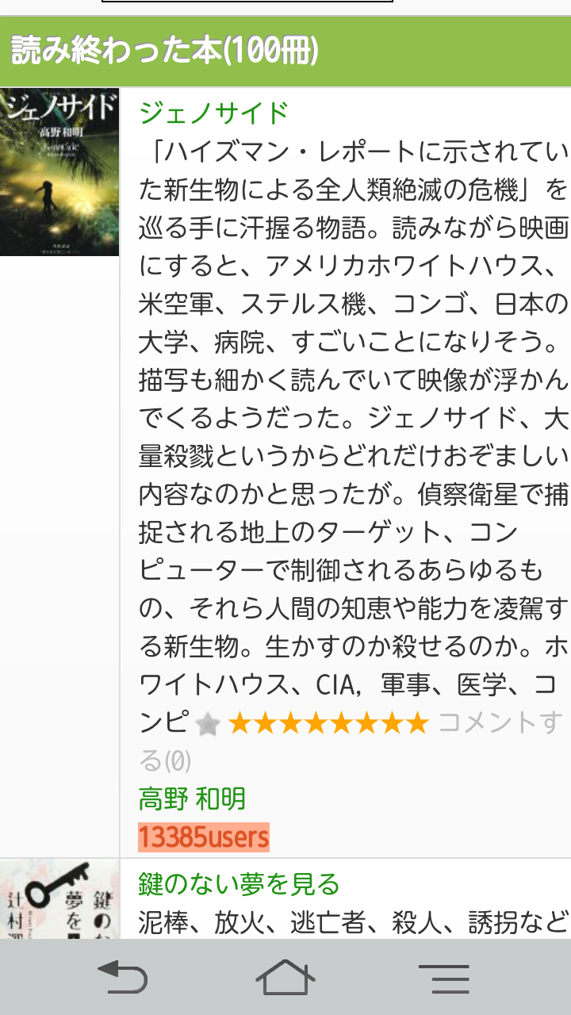Open 鍵のない夢を見る book title link

(239, 883)
